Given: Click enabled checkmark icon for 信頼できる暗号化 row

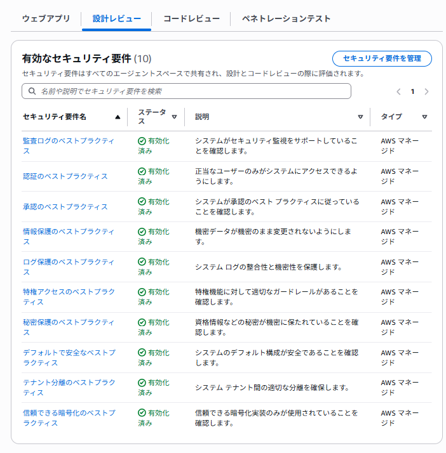Looking at the screenshot, I should 142,413.
